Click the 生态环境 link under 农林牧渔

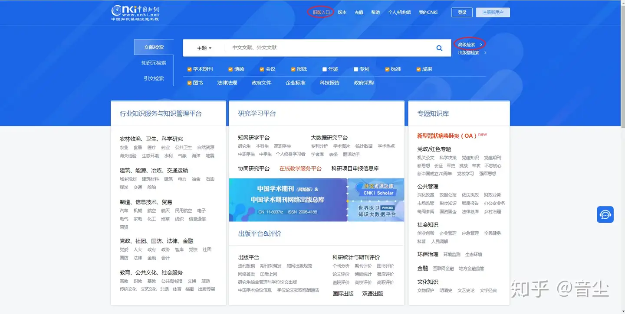click(x=150, y=156)
